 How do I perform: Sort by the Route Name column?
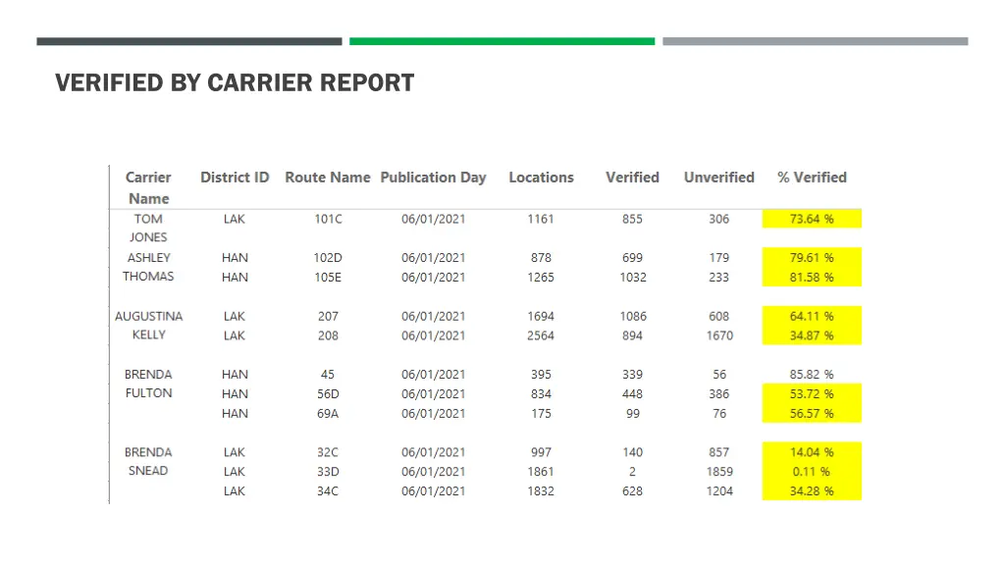coord(327,178)
